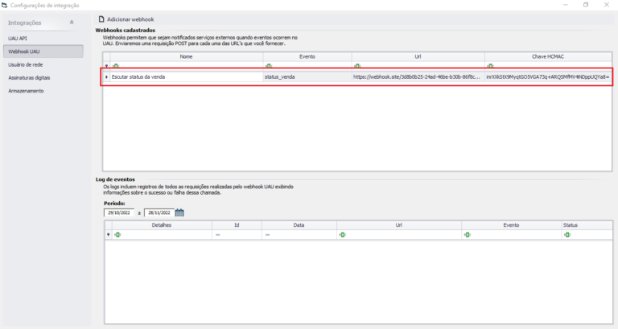Click filter icon in Chave HCMAC column
Viewport: 618px width, 329px height.
click(489, 66)
